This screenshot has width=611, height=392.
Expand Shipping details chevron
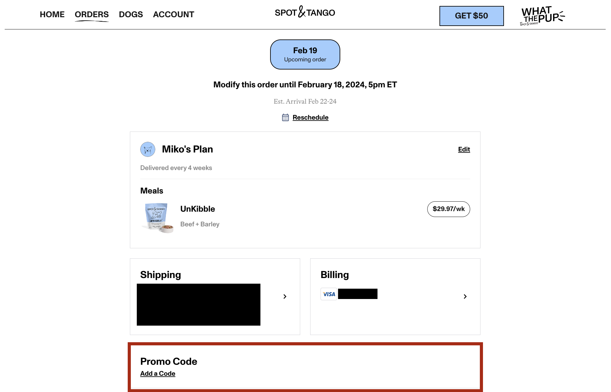point(285,297)
